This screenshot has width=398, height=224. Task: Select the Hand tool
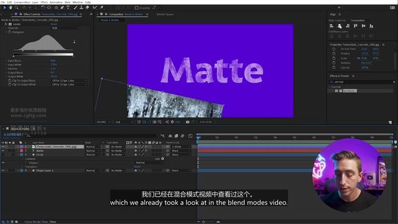(x=11, y=8)
